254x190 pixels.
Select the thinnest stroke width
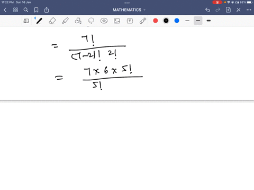(x=187, y=21)
